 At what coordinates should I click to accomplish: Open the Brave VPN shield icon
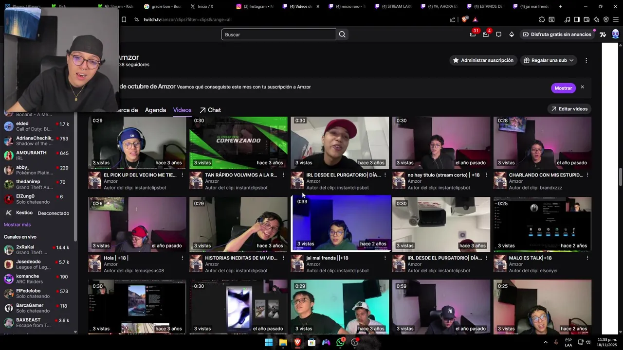606,19
